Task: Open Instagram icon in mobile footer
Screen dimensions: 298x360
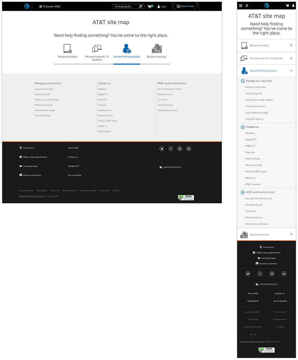Action: pos(272,274)
